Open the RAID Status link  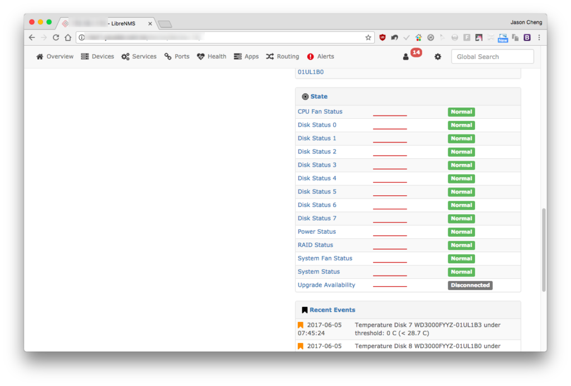pyautogui.click(x=316, y=245)
